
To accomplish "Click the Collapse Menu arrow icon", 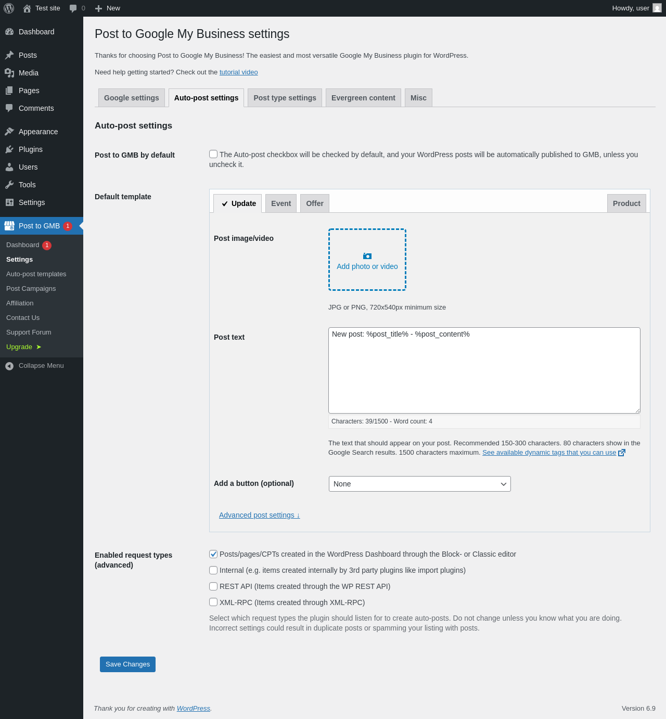I will coord(9,366).
